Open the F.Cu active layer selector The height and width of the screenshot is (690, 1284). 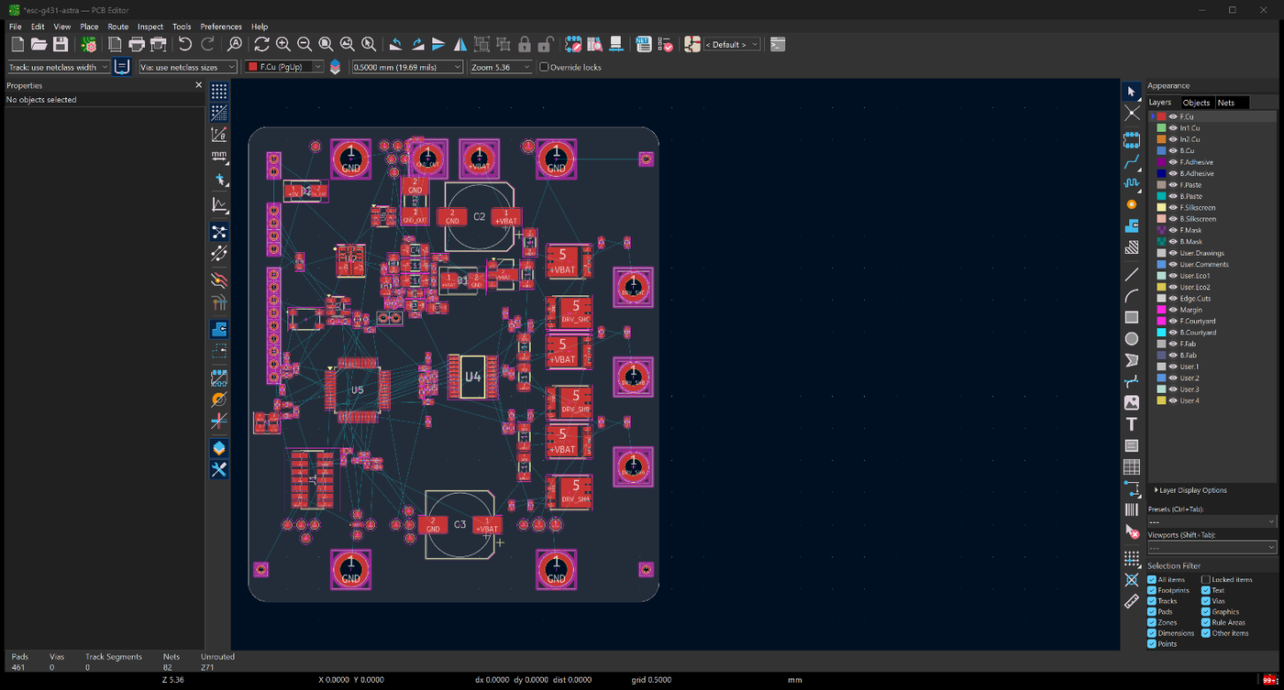click(x=284, y=67)
